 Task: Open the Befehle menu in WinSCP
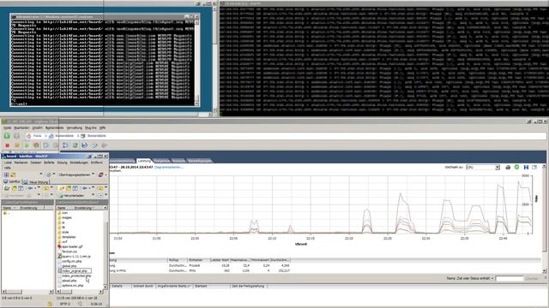pyautogui.click(x=49, y=163)
